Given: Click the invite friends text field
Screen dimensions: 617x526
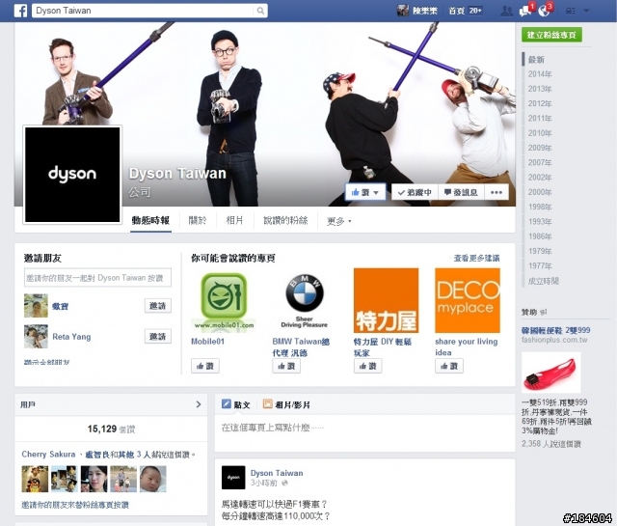Looking at the screenshot, I should (x=97, y=278).
